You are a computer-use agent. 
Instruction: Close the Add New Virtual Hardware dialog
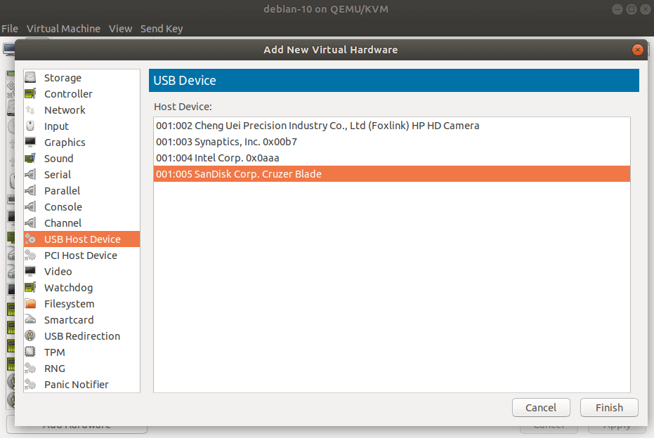tap(637, 50)
